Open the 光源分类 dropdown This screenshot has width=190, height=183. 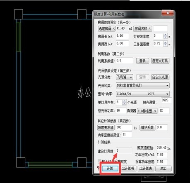pyautogui.click(x=125, y=77)
